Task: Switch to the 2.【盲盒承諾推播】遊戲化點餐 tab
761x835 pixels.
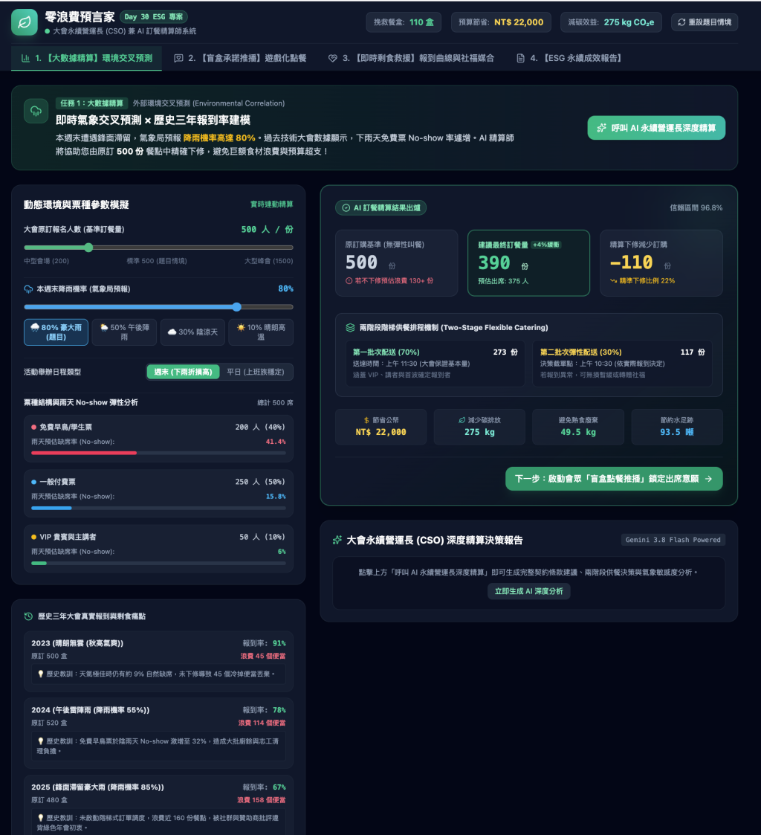Action: click(241, 58)
